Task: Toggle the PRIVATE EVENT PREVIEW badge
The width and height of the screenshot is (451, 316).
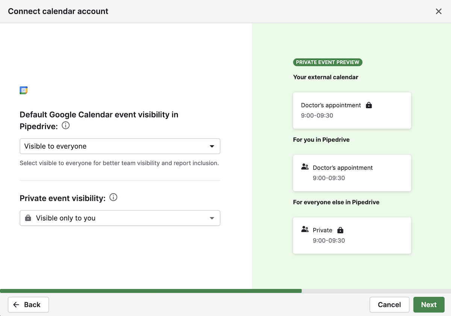Action: click(327, 62)
